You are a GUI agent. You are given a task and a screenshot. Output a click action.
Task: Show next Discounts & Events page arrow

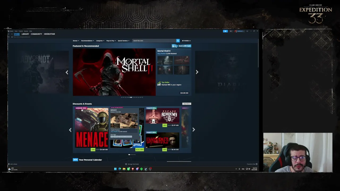pos(194,130)
